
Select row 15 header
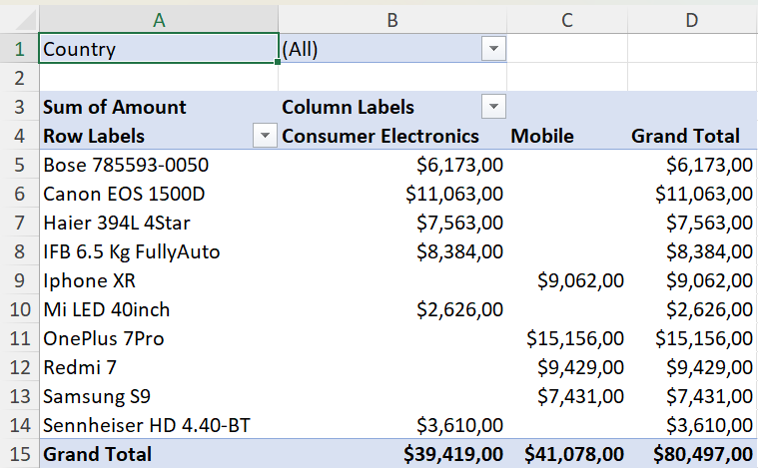click(x=19, y=454)
